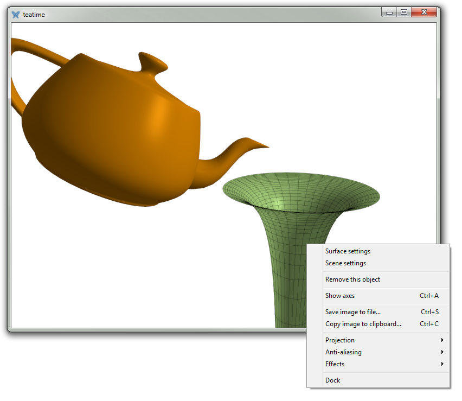Maximize the teatime window
462x401 pixels.
404,12
